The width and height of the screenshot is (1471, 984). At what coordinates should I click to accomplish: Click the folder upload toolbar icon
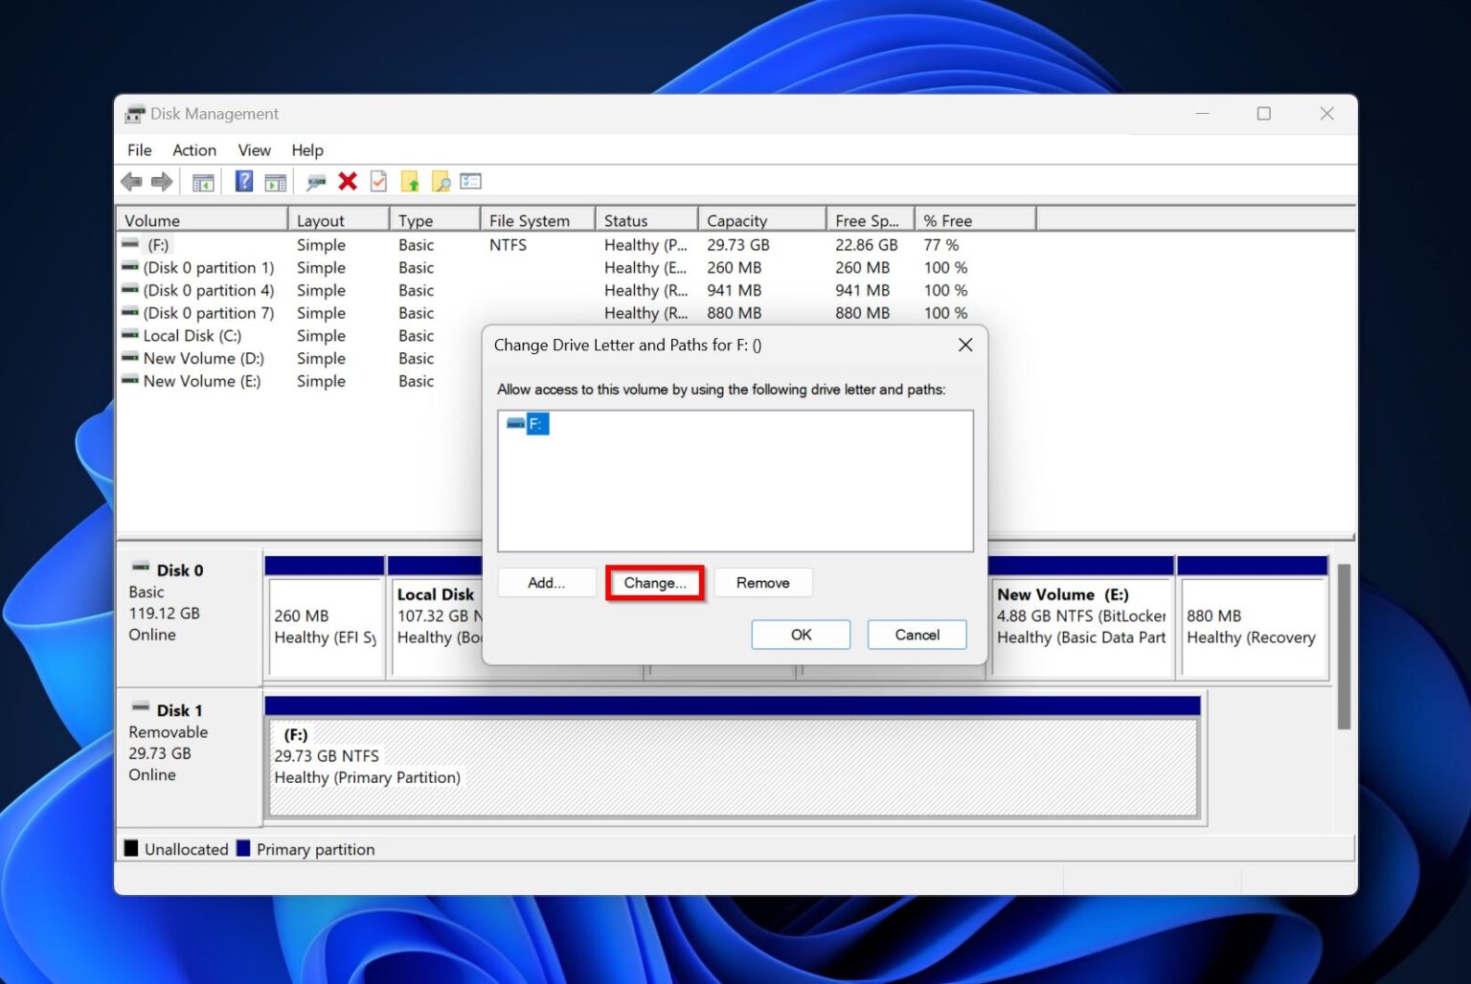pyautogui.click(x=410, y=181)
